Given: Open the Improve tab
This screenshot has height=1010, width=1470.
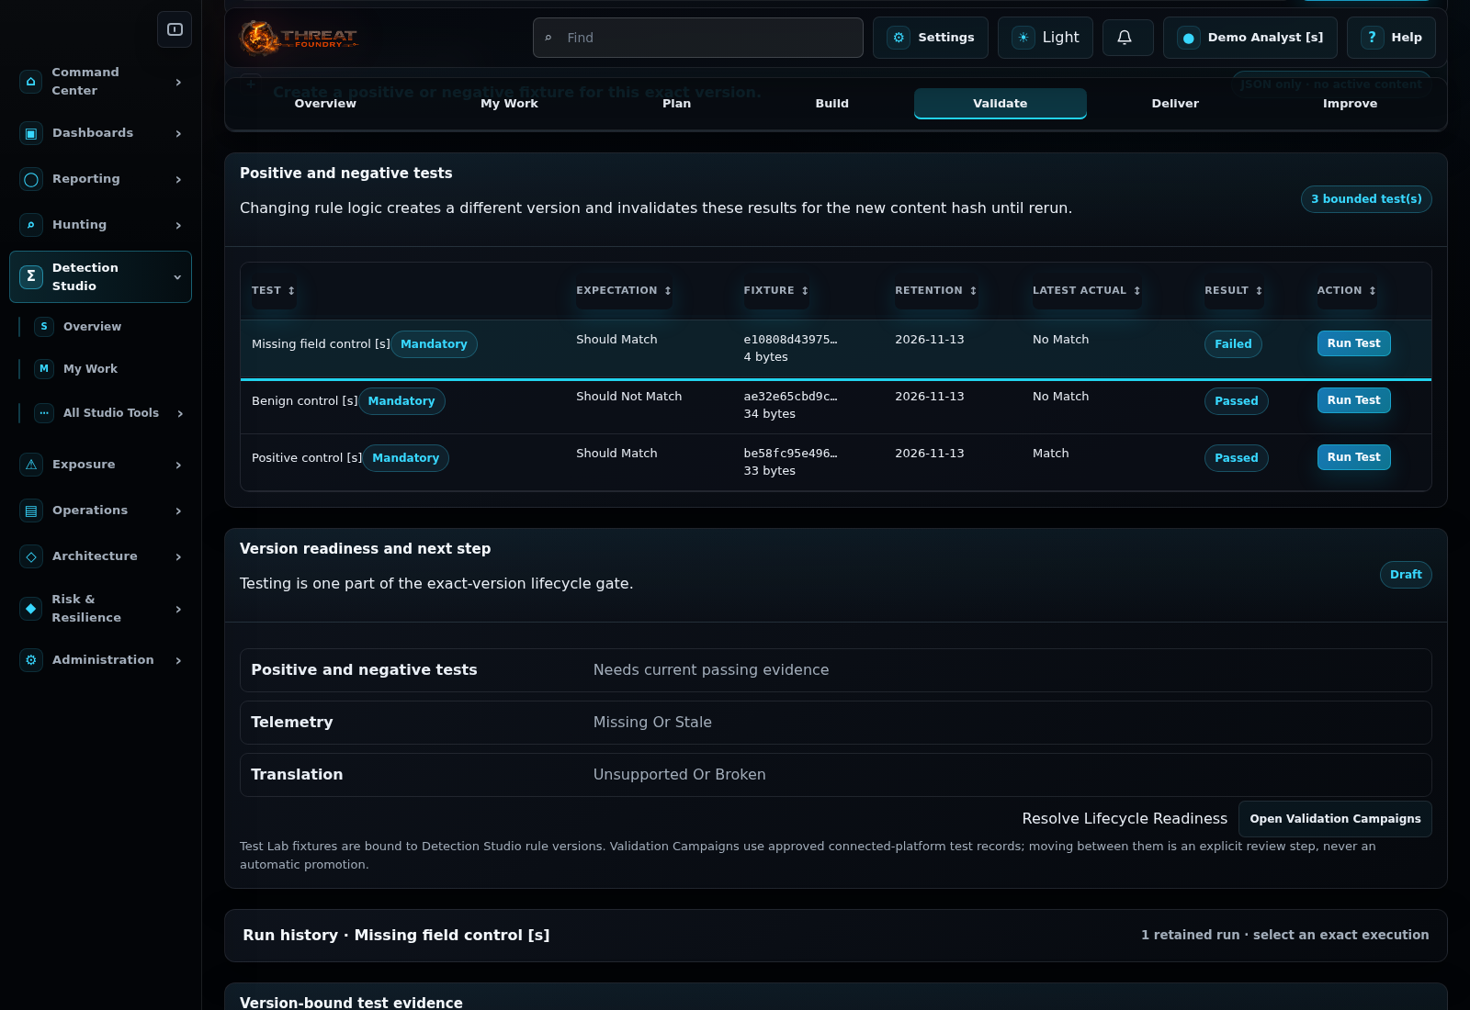Looking at the screenshot, I should tap(1351, 104).
